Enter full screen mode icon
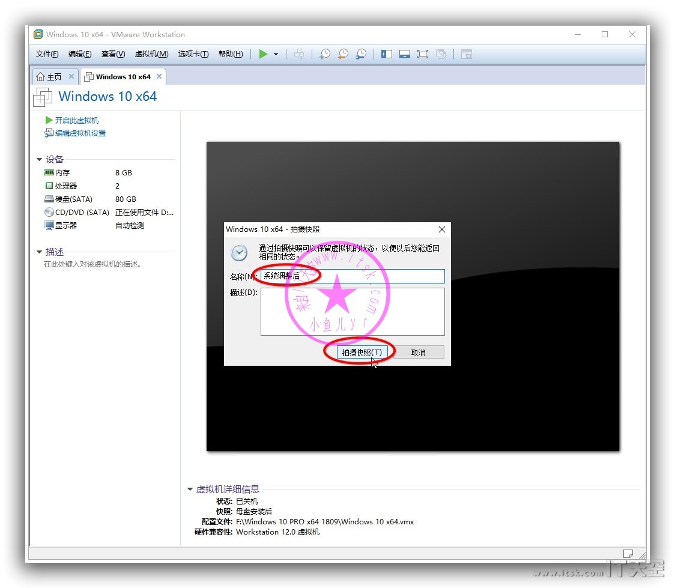 [x=423, y=54]
